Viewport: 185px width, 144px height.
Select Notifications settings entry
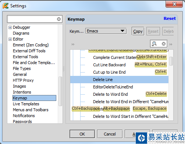pos(24,116)
